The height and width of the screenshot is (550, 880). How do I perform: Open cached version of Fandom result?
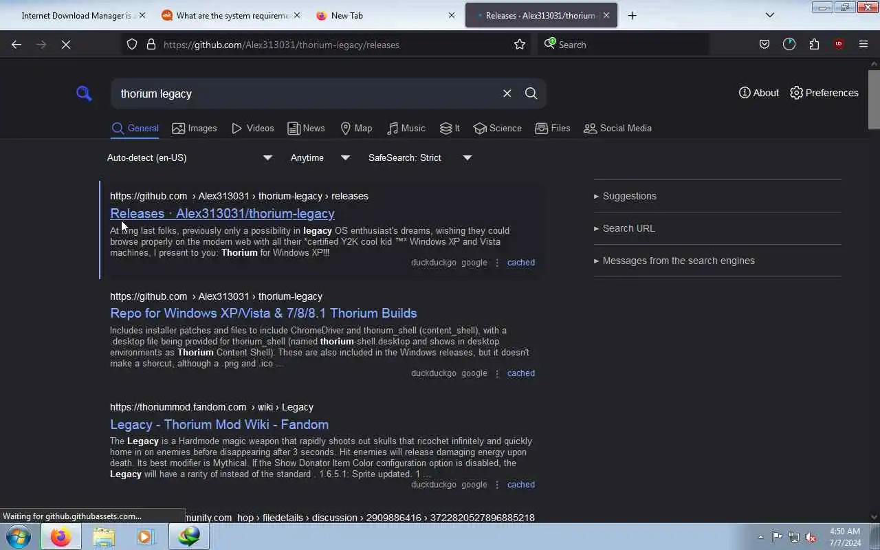pos(520,485)
